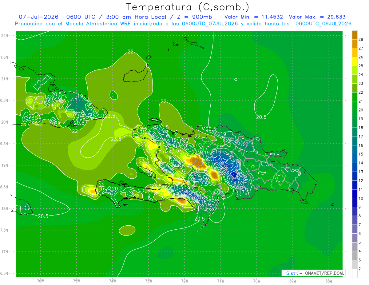
Task: Click the "69W" longitude axis label
Action: (x=293, y=281)
